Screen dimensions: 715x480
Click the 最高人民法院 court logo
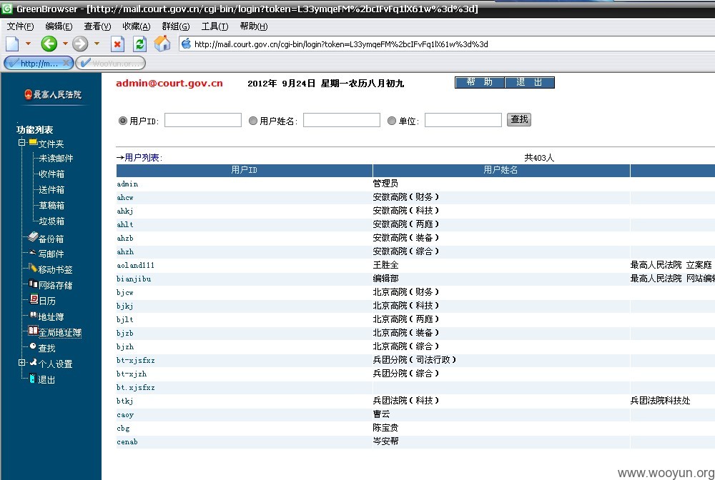coord(53,95)
